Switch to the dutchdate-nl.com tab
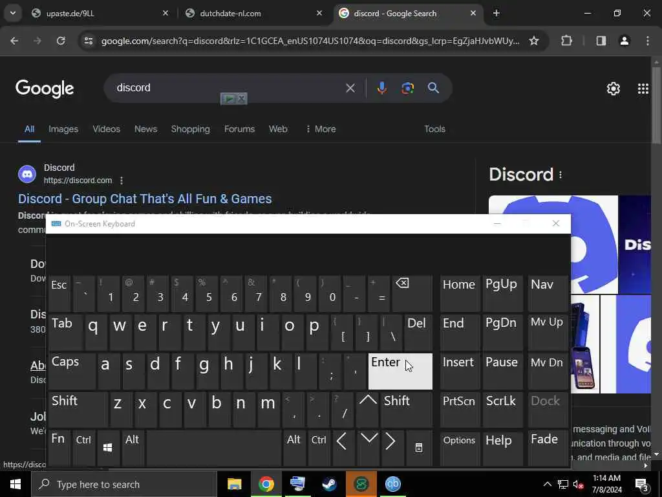 click(x=253, y=14)
